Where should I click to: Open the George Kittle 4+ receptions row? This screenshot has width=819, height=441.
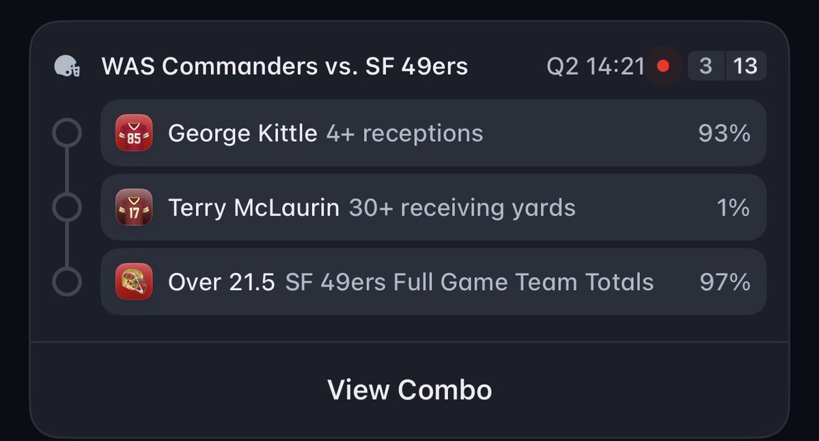point(434,133)
